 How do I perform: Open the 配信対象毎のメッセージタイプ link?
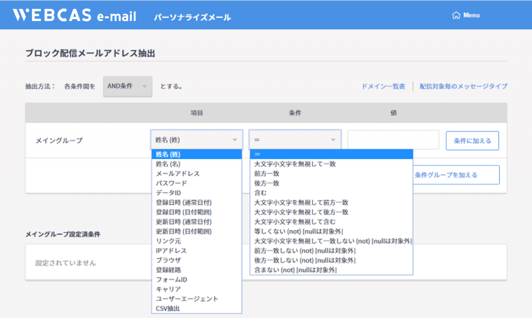click(464, 86)
